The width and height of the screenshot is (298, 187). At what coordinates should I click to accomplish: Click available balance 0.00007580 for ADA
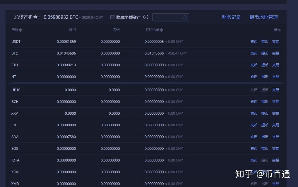click(66, 137)
